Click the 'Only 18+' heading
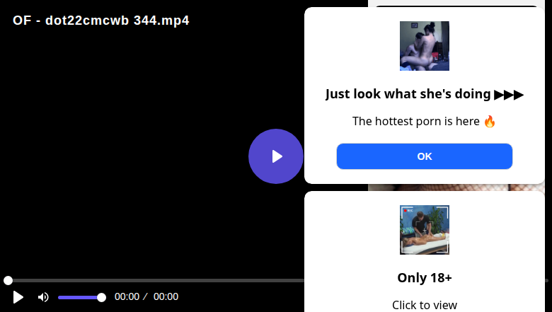This screenshot has width=552, height=312. point(424,278)
